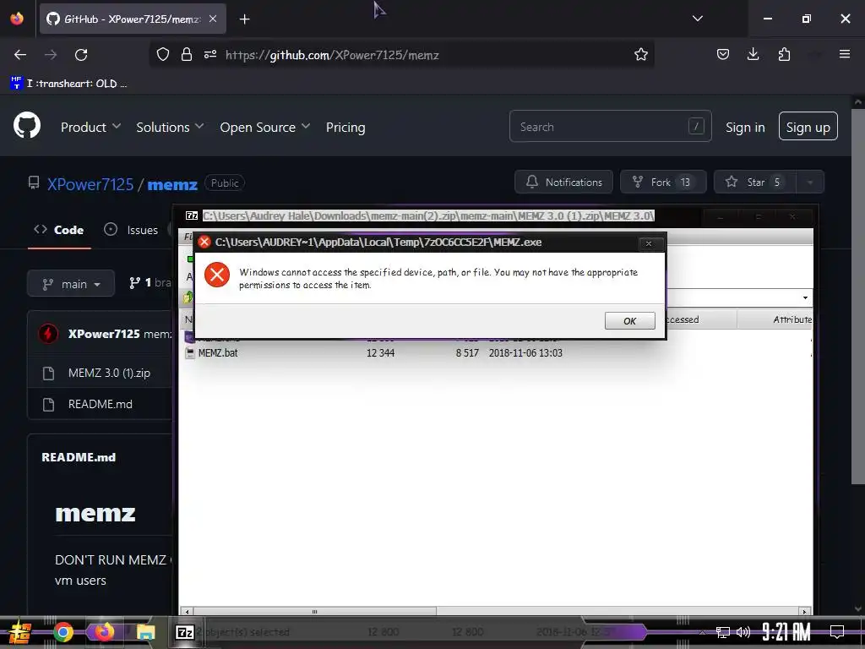865x649 pixels.
Task: Open the Action Center notifications icon
Action: pyautogui.click(x=837, y=631)
